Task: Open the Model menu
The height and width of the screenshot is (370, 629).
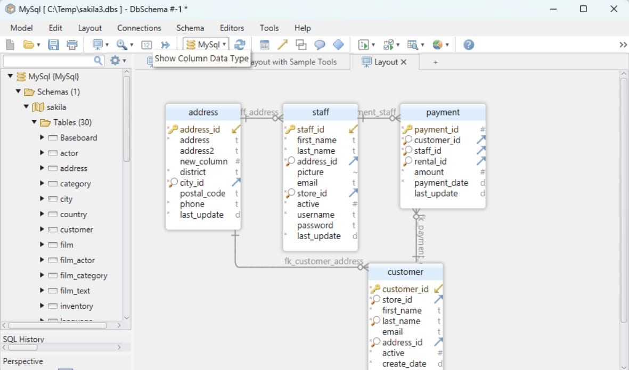Action: pyautogui.click(x=22, y=28)
